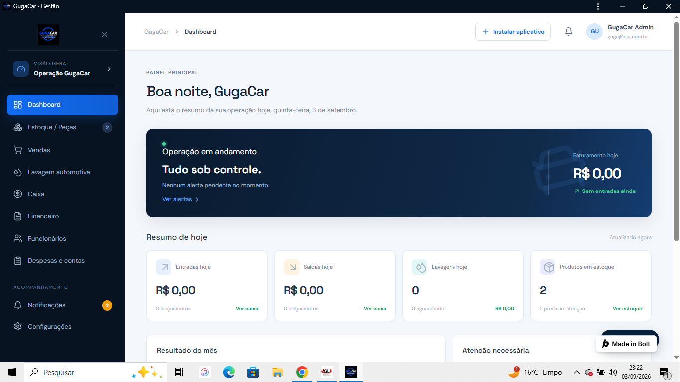Click the Lavagens hoje droplet icon

pos(419,267)
